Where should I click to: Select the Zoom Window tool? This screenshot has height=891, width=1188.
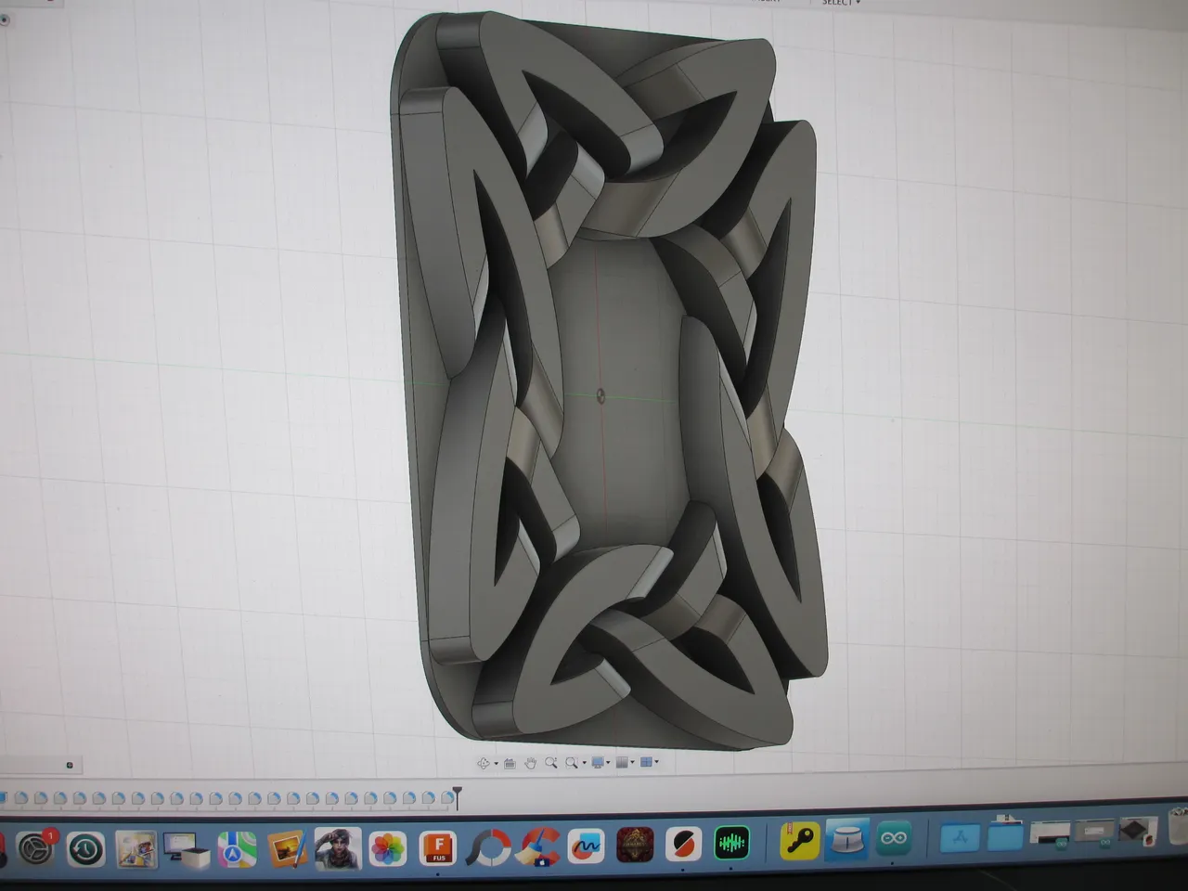[x=572, y=763]
